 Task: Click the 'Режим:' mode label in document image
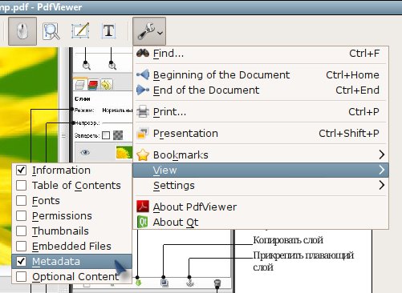[x=84, y=110]
